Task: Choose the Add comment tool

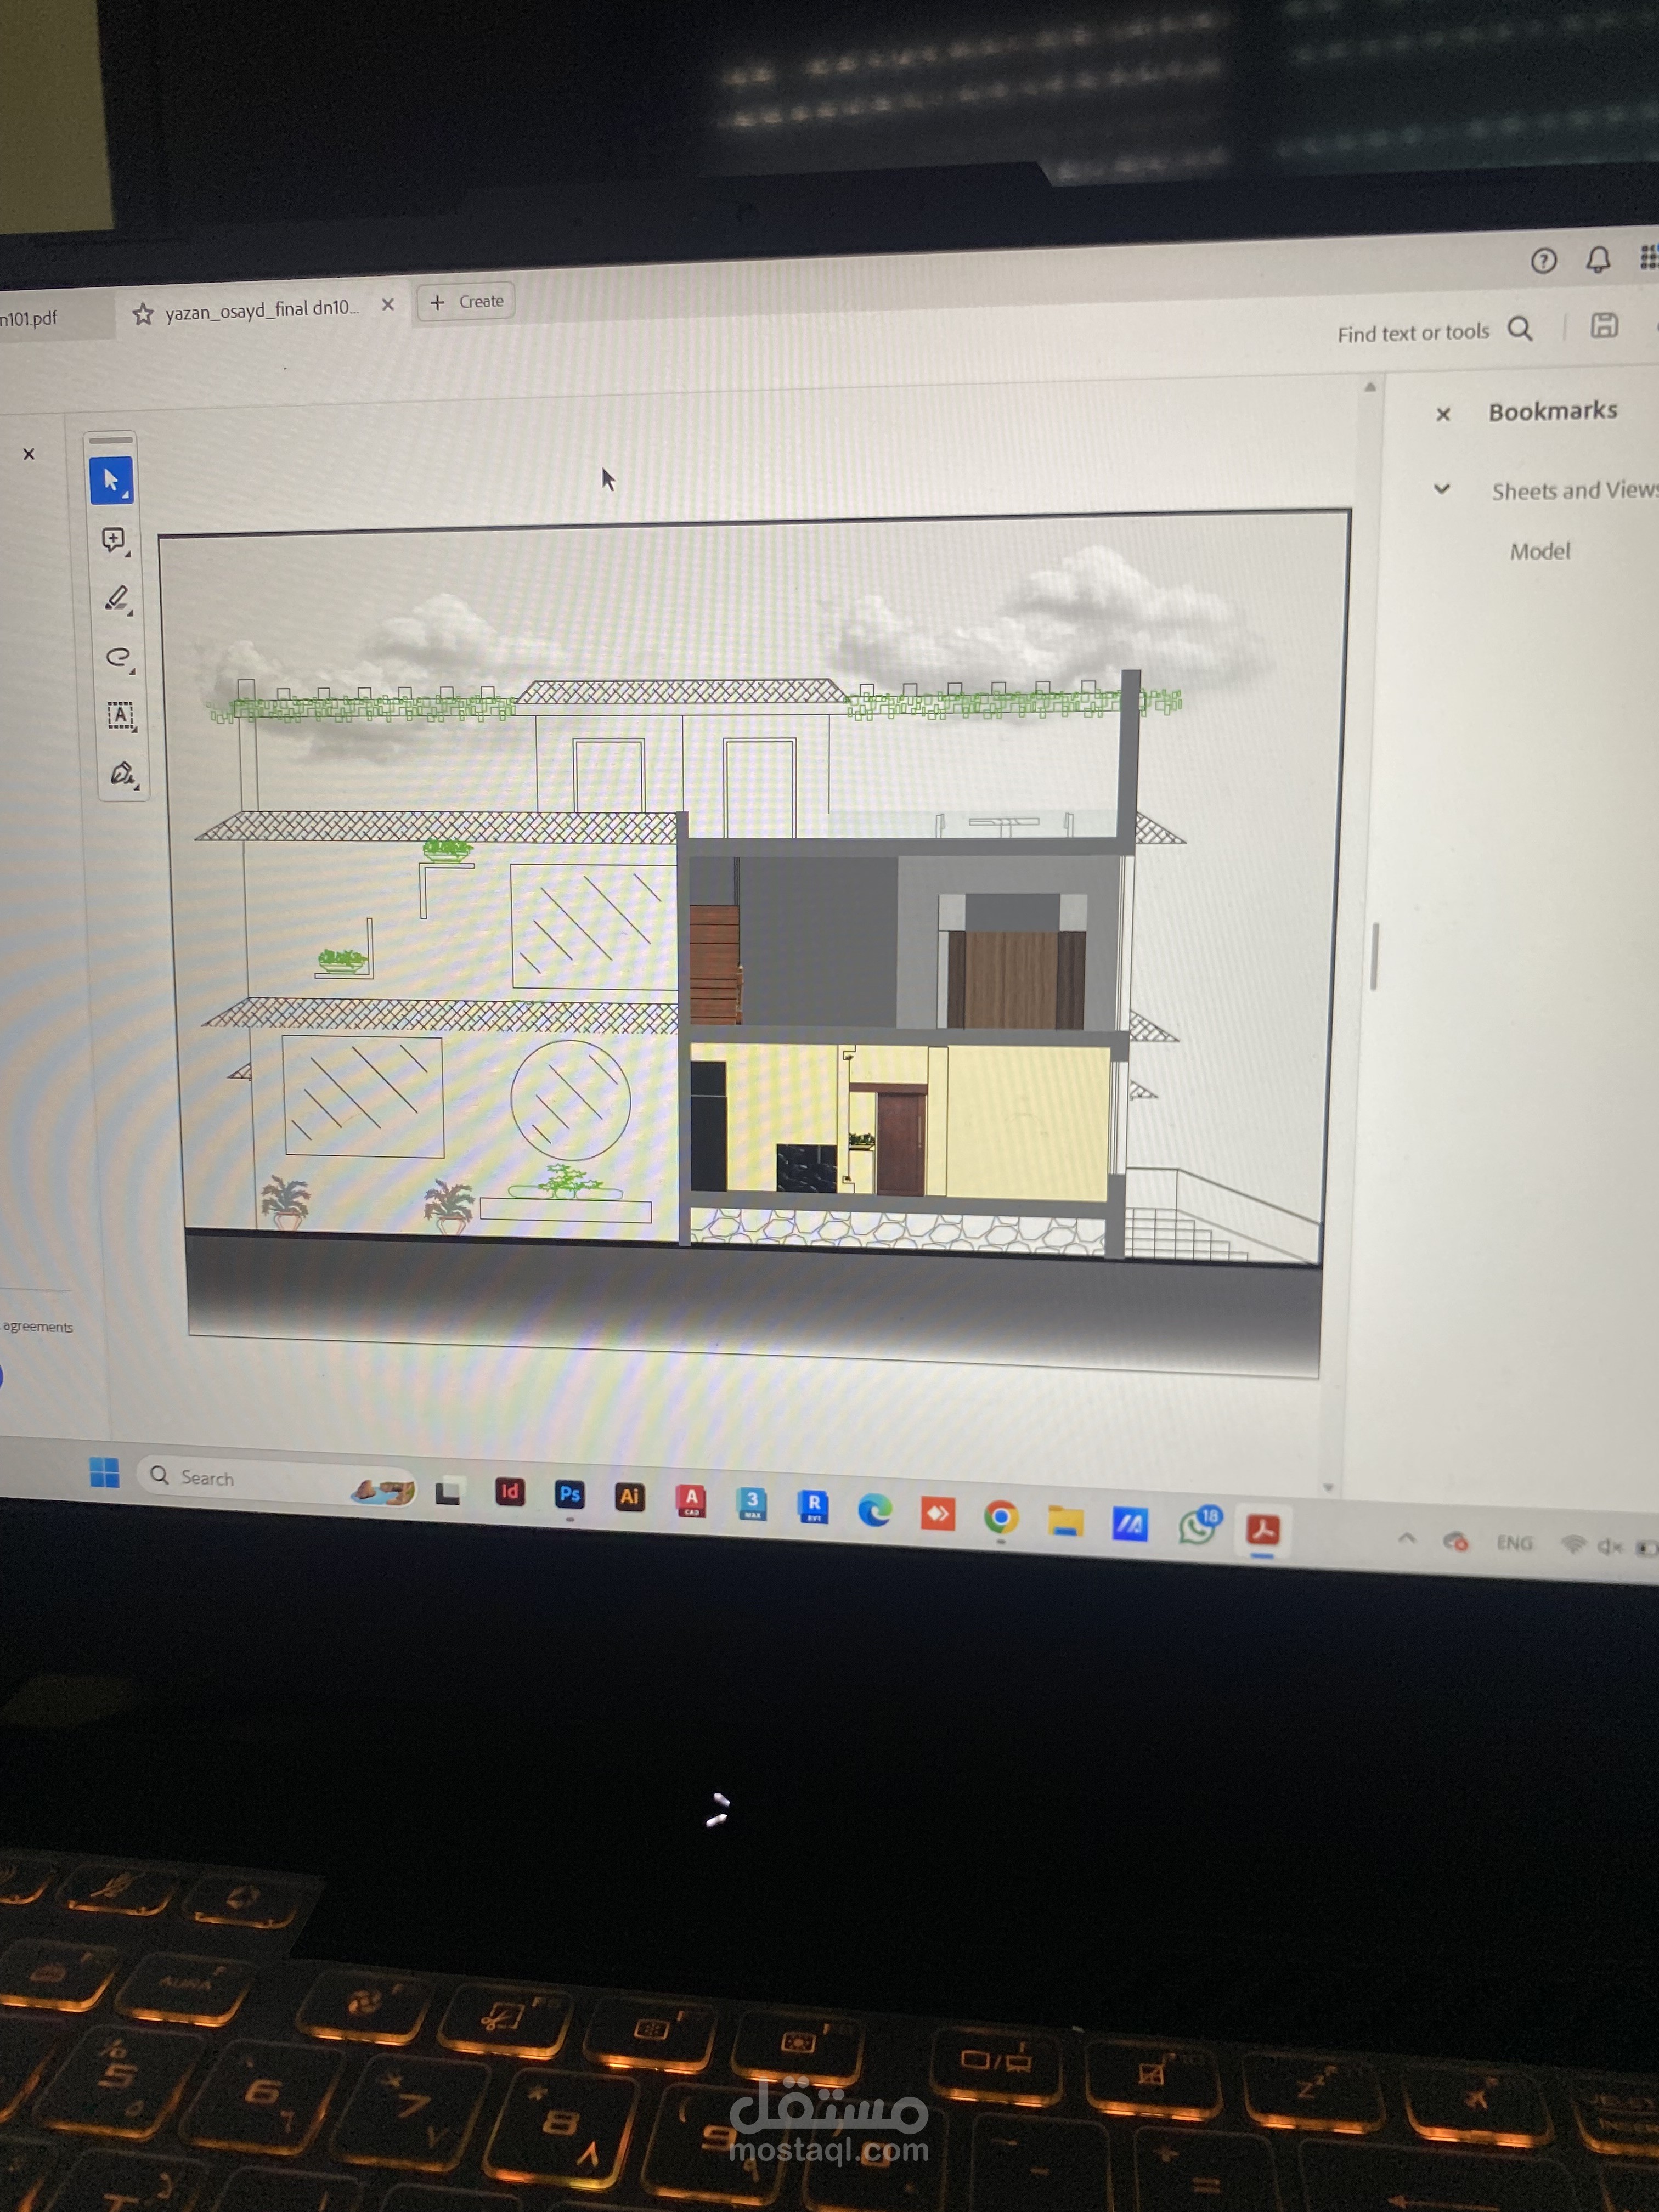Action: pyautogui.click(x=115, y=541)
